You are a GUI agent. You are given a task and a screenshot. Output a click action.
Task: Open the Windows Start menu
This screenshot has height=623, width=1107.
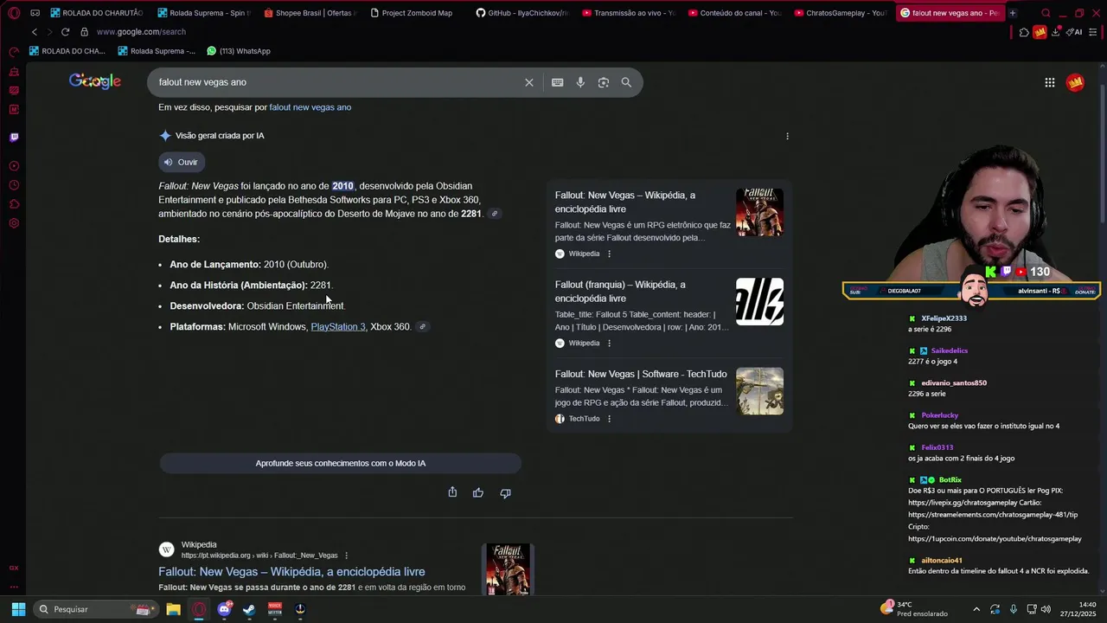pos(18,609)
